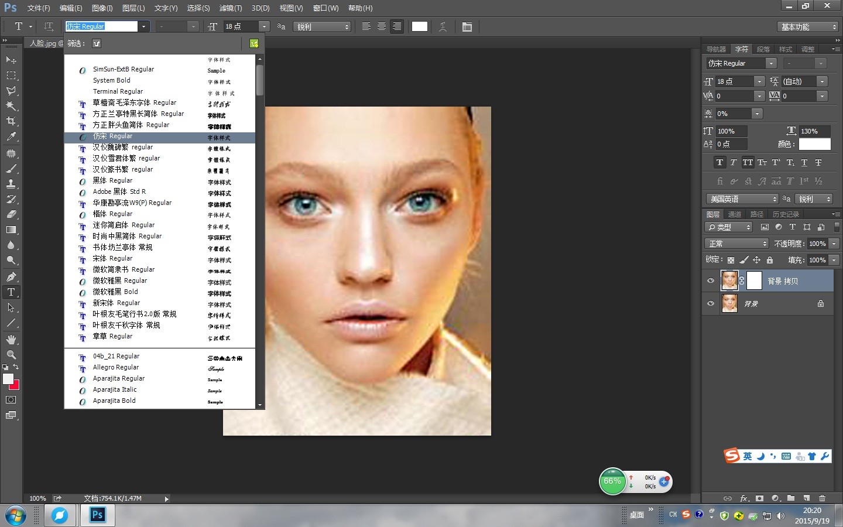Image resolution: width=843 pixels, height=527 pixels.
Task: Expand the font size dropdown in the options bar
Action: pos(263,26)
